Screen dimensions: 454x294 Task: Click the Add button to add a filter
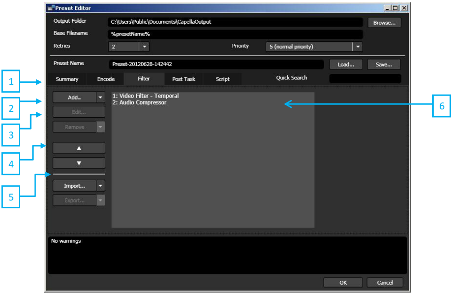(74, 97)
